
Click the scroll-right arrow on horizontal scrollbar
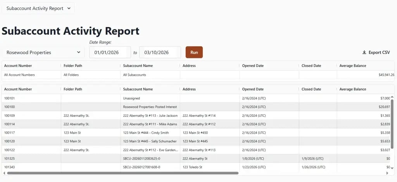[x=387, y=173]
